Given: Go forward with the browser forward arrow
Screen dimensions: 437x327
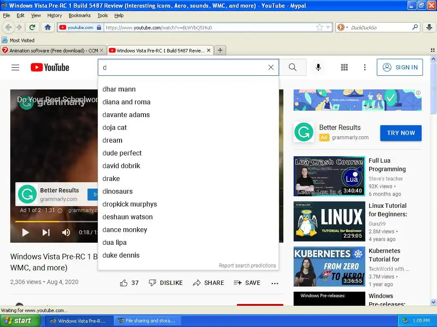Looking at the screenshot, I should (19, 27).
